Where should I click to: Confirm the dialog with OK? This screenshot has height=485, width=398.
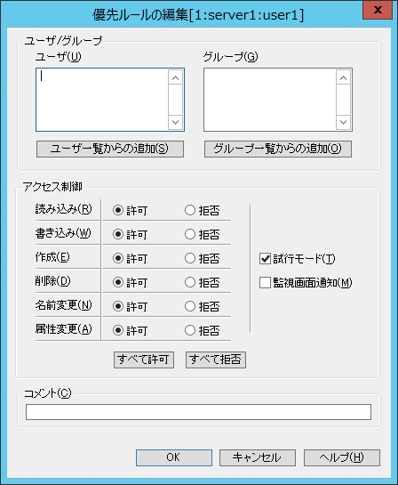point(174,457)
